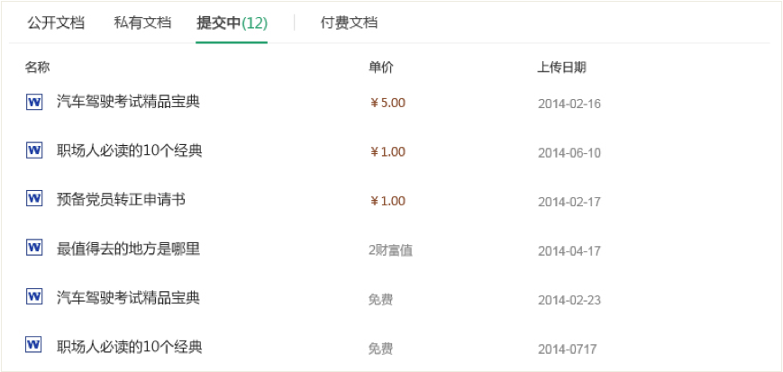Click the 单价 column header
Screen dimensions: 783x372
(381, 68)
